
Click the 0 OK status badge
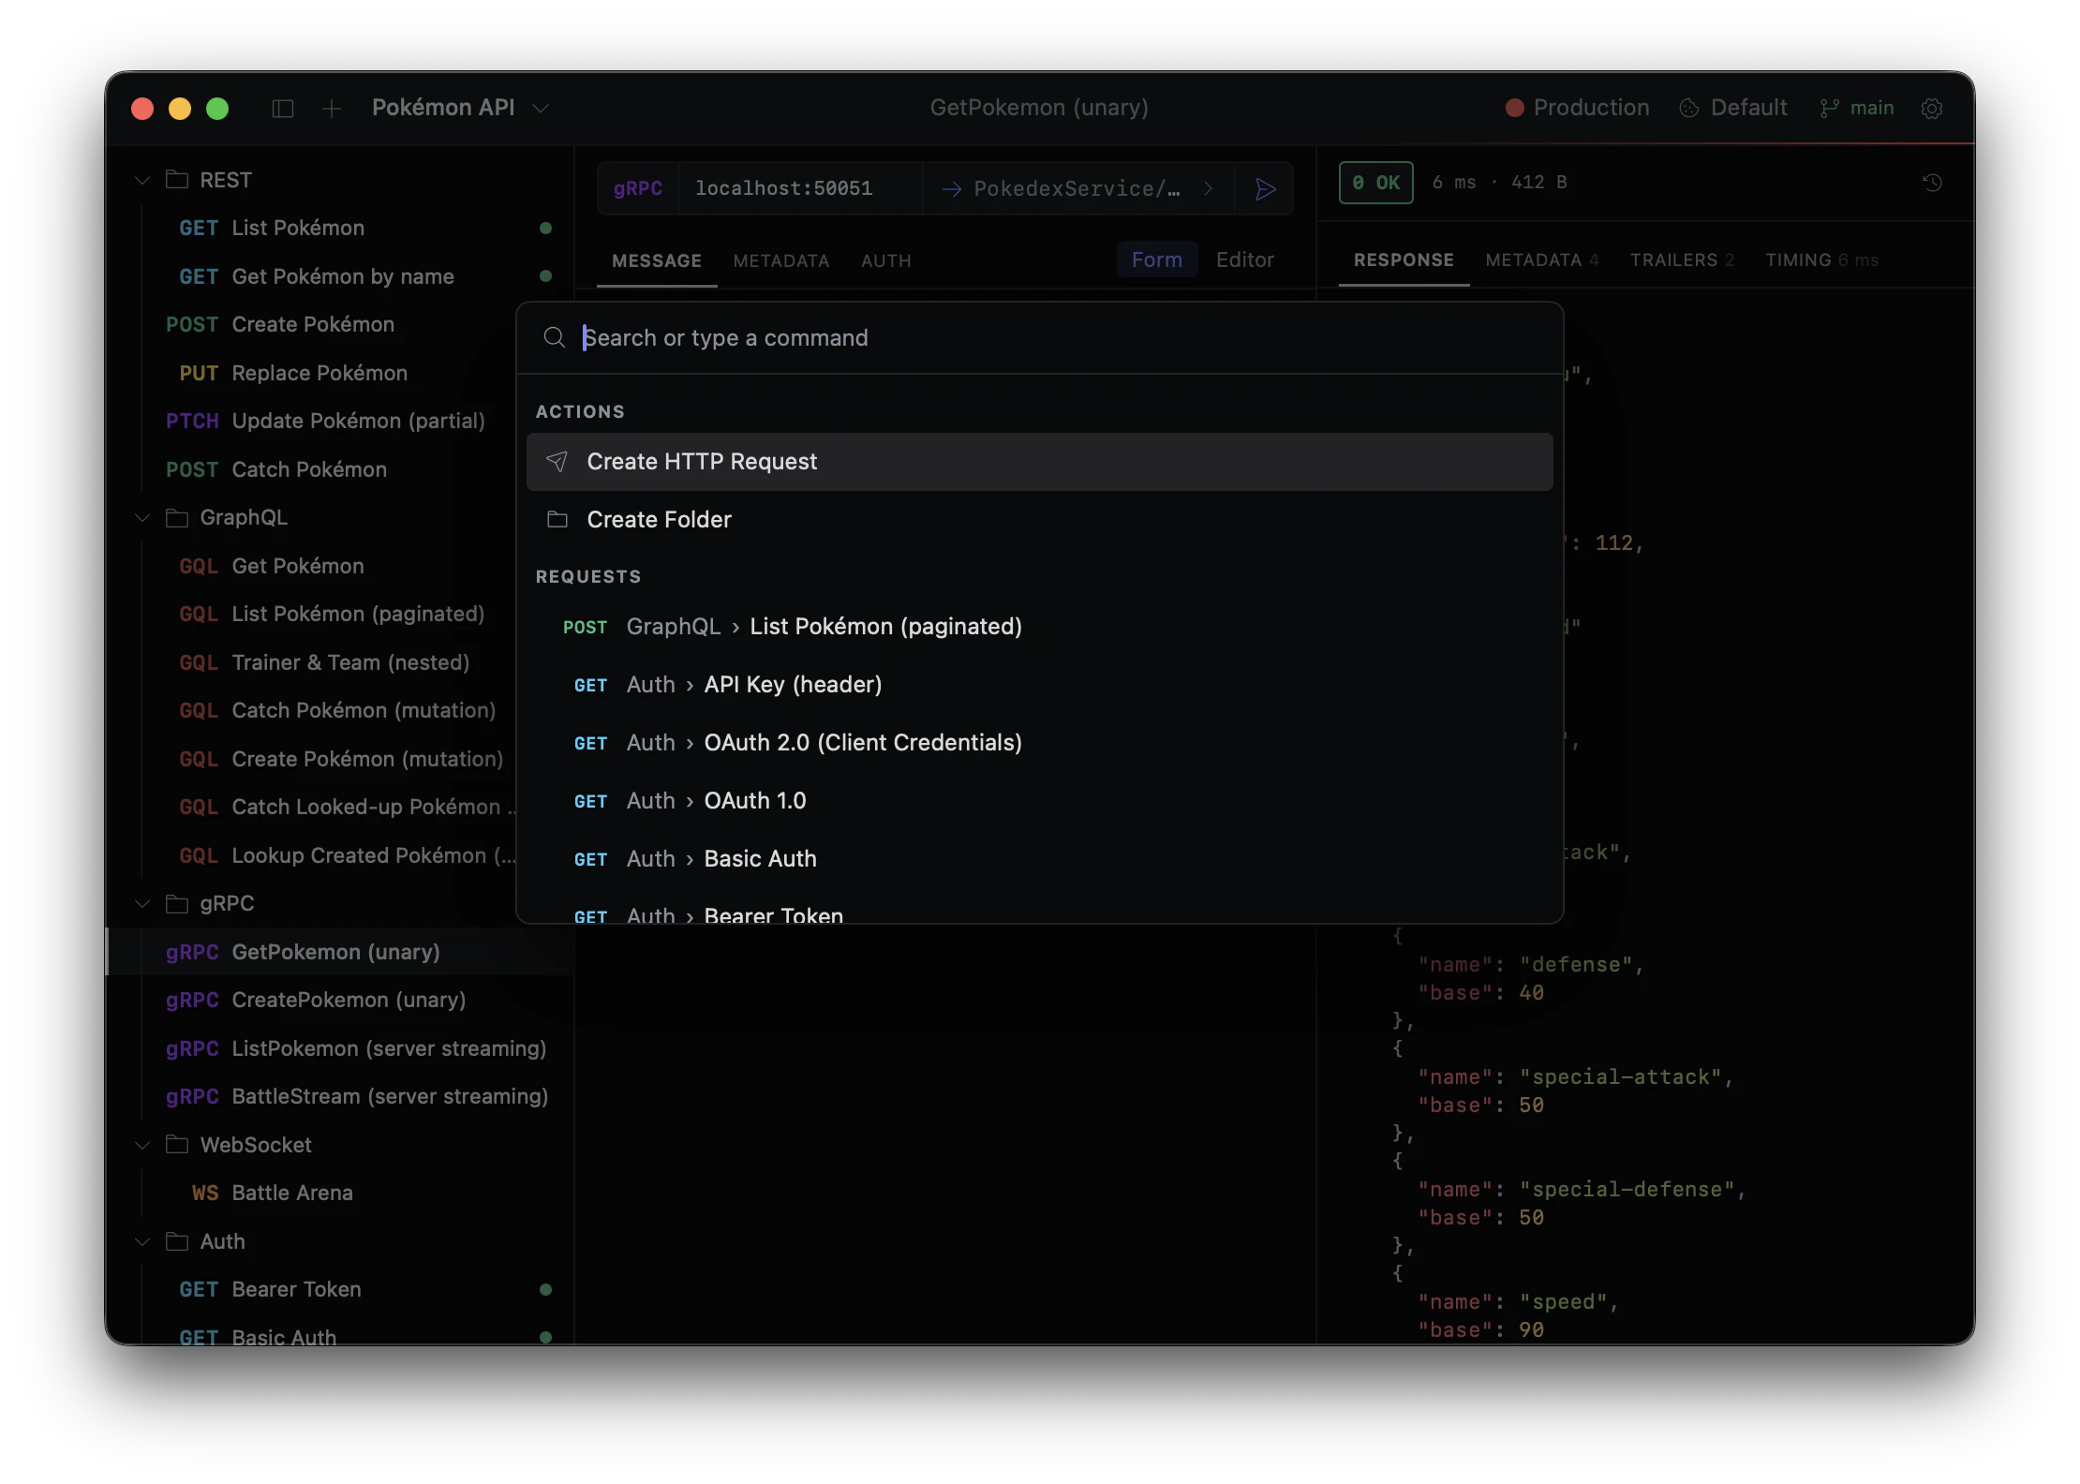[x=1375, y=183]
